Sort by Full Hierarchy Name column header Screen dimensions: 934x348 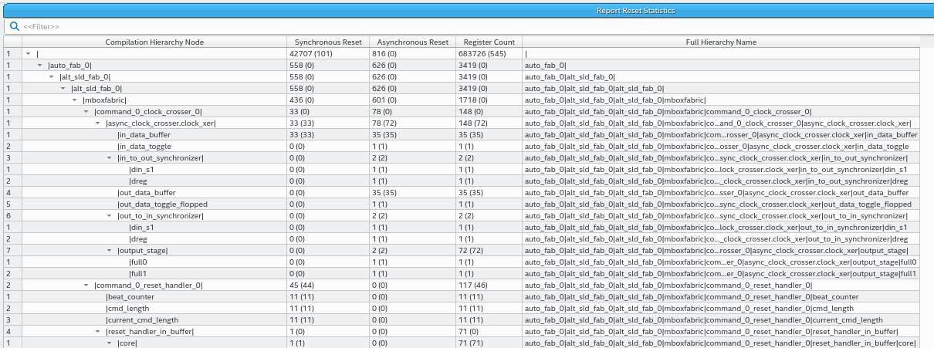[x=721, y=42]
